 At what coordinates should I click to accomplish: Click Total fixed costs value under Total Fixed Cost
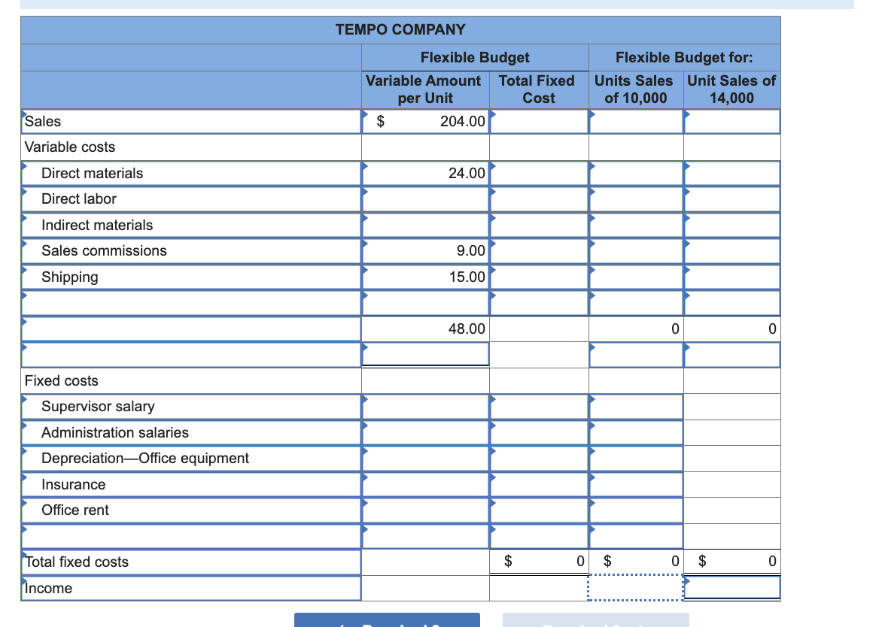(539, 562)
